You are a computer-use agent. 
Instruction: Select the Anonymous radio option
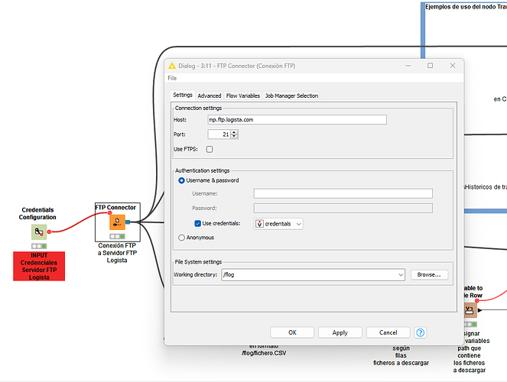181,238
